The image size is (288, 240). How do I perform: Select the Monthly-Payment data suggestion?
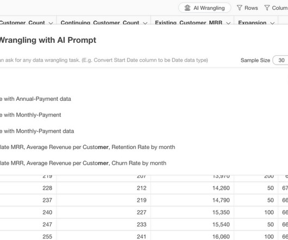37,131
